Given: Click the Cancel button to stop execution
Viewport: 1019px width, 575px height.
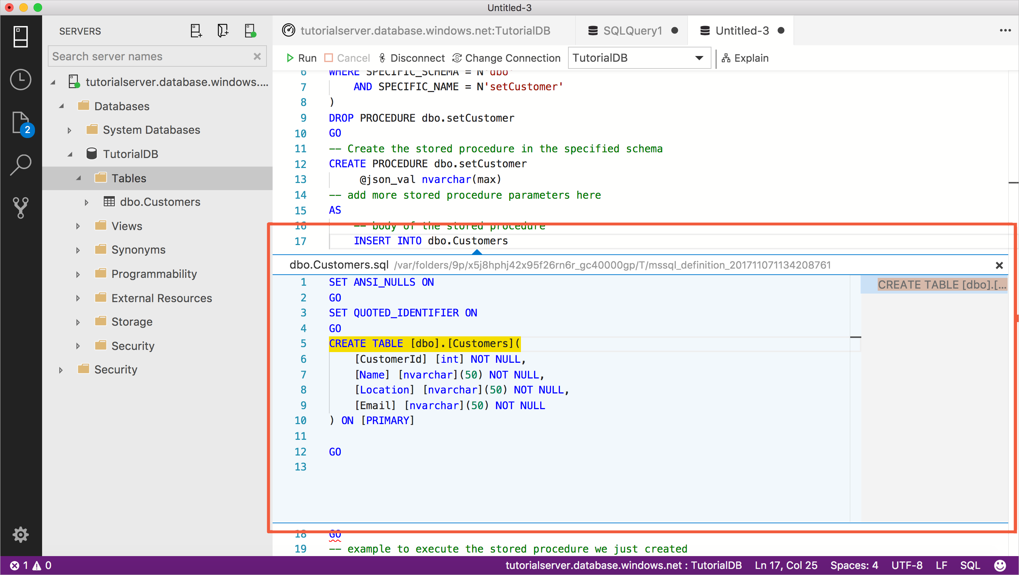Looking at the screenshot, I should click(x=346, y=57).
